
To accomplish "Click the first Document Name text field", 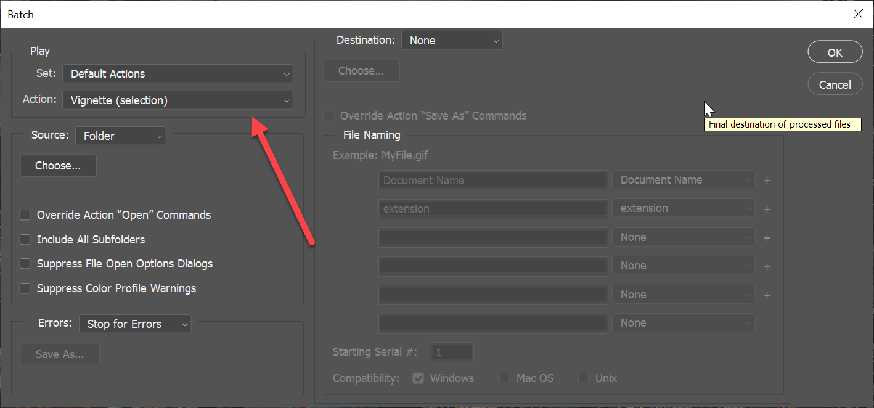I will click(x=493, y=181).
